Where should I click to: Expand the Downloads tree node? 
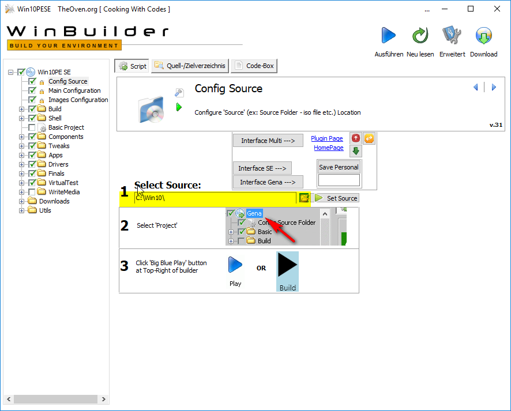coord(21,201)
